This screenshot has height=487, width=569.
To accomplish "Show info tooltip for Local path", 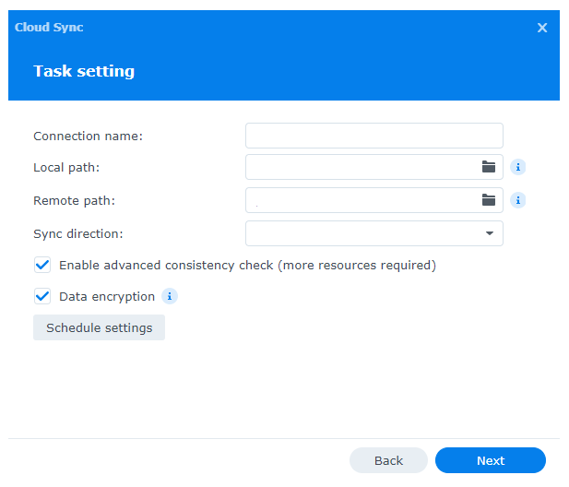I will pyautogui.click(x=518, y=167).
